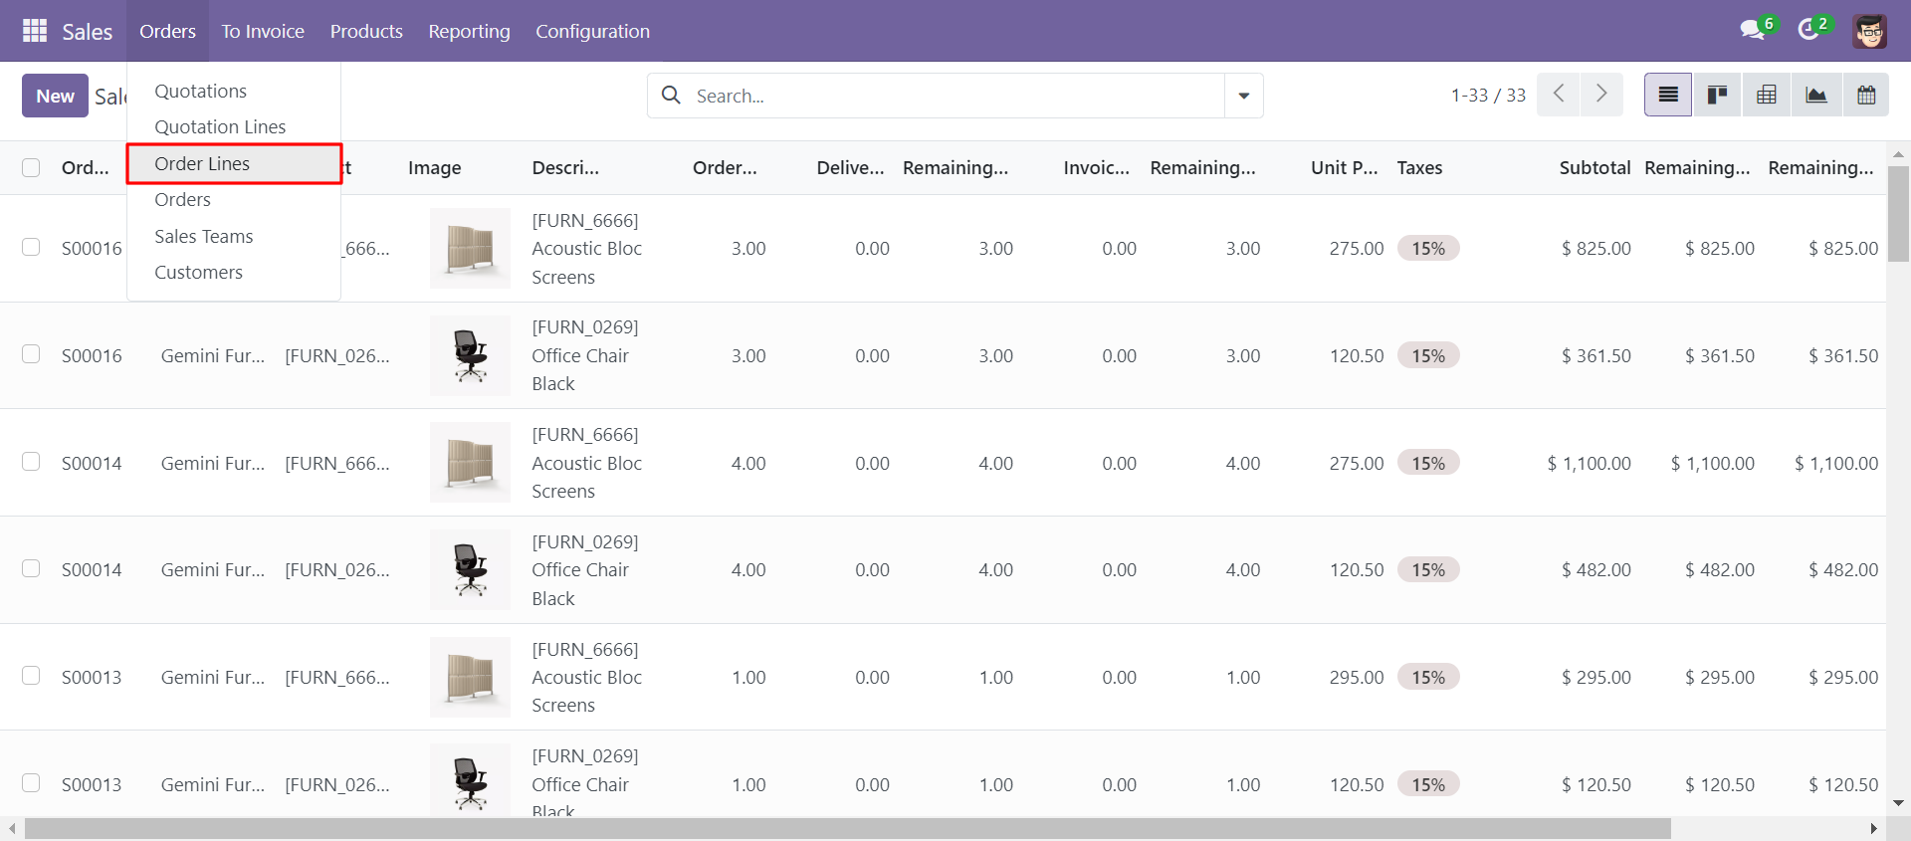Expand the search options dropdown arrow
This screenshot has height=841, width=1911.
point(1244,96)
